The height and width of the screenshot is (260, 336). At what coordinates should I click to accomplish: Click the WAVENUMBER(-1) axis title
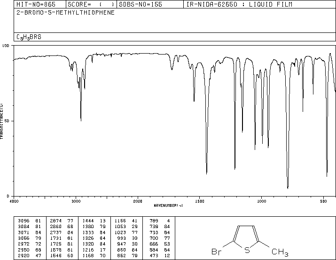168,205
